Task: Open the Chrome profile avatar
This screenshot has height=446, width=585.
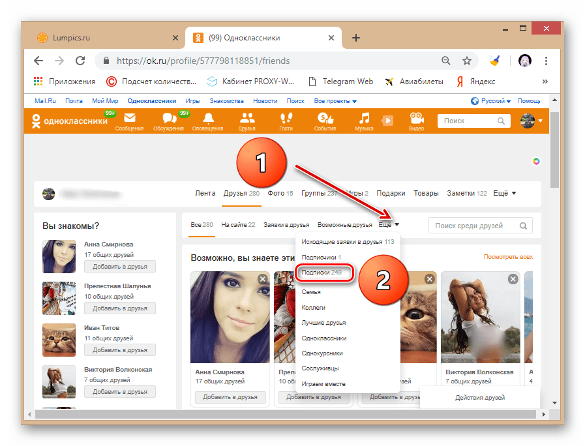Action: click(x=525, y=61)
